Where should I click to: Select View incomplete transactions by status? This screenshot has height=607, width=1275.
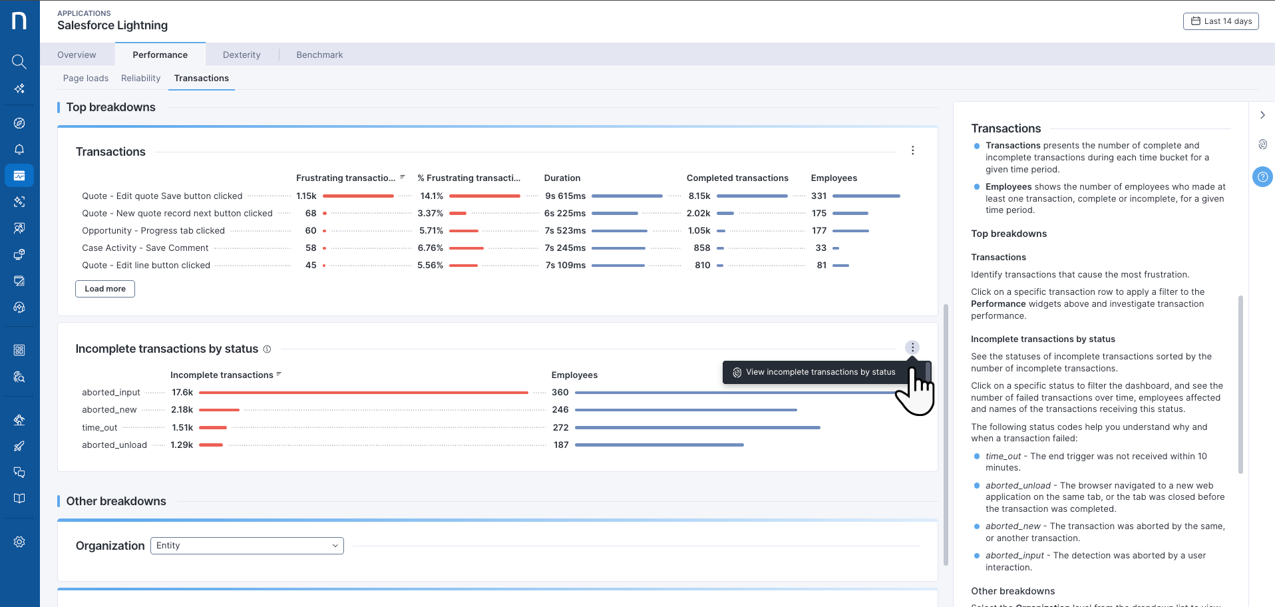820,372
